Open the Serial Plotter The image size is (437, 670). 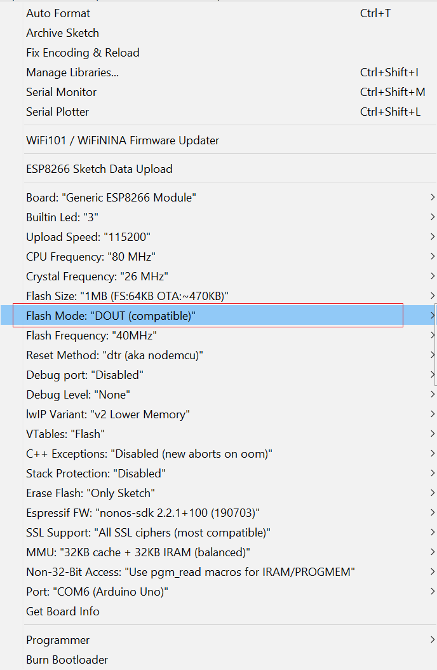(x=57, y=112)
